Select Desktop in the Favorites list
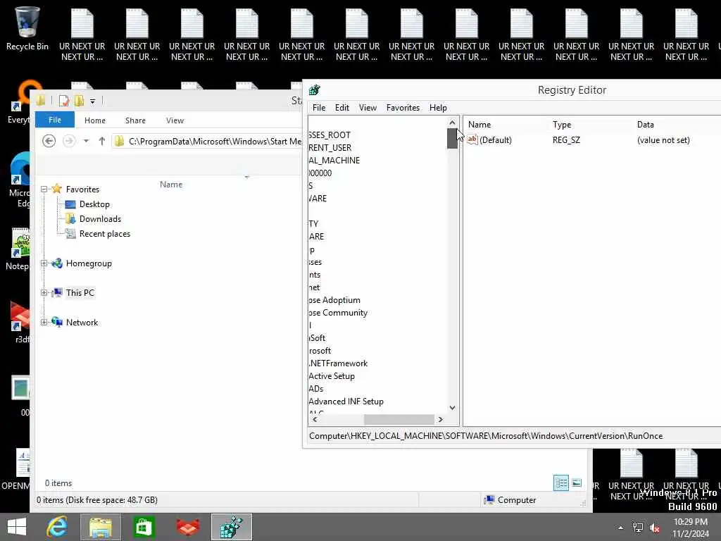 pyautogui.click(x=87, y=204)
